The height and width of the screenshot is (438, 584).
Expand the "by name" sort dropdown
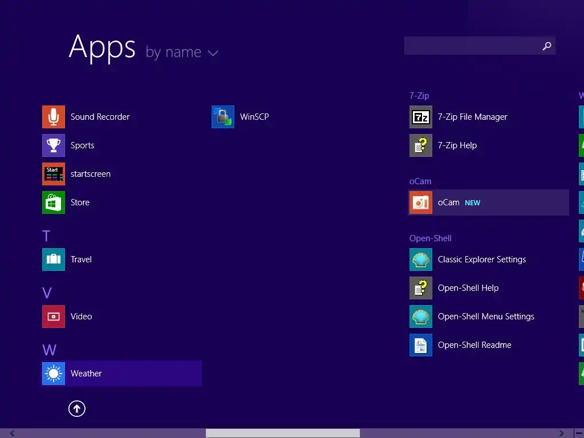[181, 52]
